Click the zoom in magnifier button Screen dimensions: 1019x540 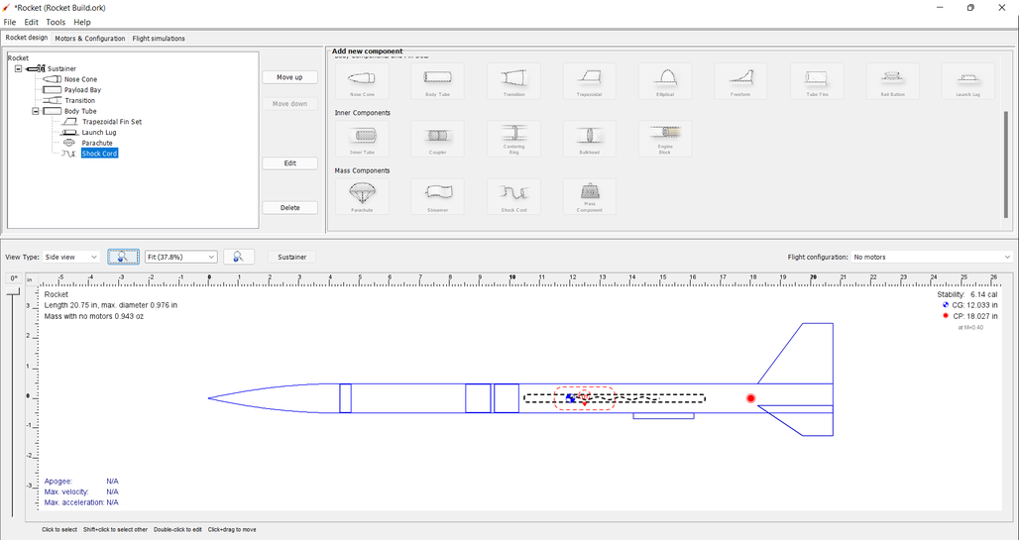pyautogui.click(x=238, y=257)
